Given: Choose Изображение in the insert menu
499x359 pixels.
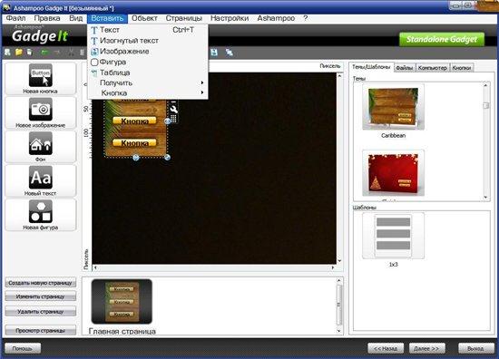Looking at the screenshot, I should pyautogui.click(x=148, y=51).
